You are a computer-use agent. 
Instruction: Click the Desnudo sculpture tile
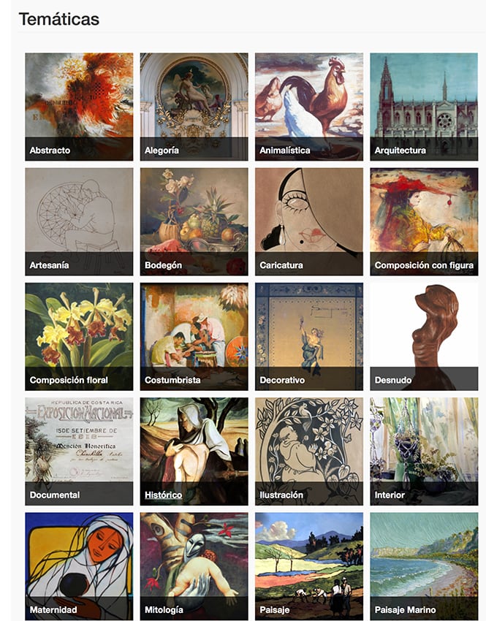point(424,336)
